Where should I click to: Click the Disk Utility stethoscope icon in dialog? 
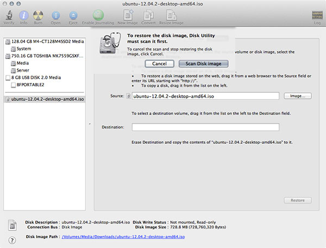pyautogui.click(x=110, y=43)
